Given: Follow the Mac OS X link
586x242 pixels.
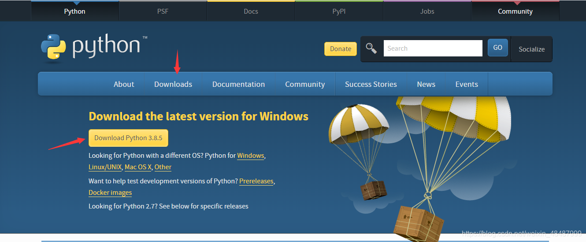Looking at the screenshot, I should 138,167.
